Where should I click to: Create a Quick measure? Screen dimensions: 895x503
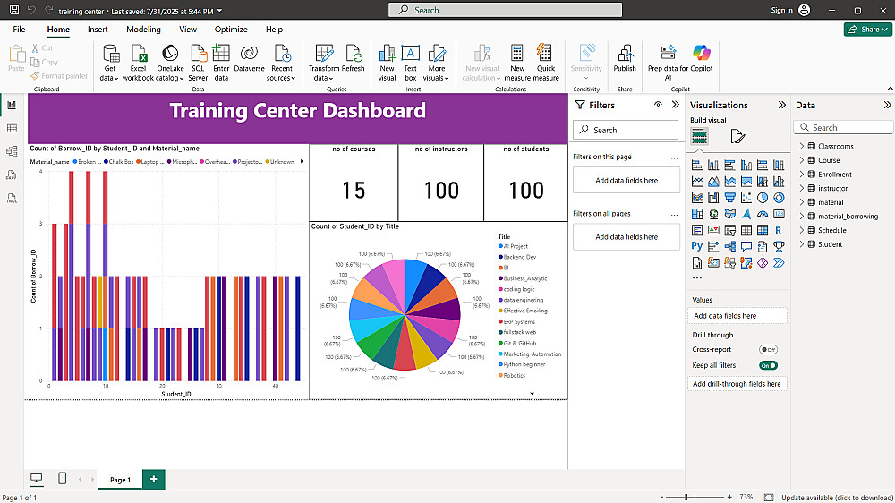click(x=546, y=63)
